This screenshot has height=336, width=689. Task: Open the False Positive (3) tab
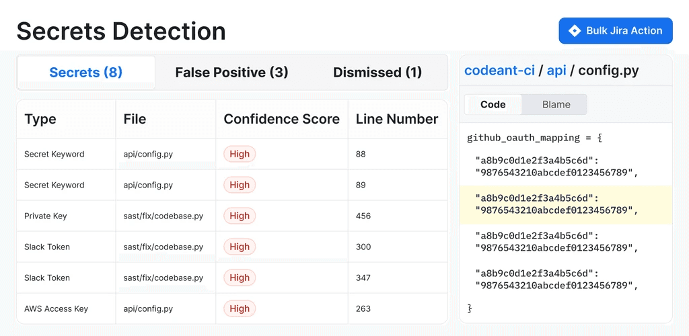coord(231,73)
